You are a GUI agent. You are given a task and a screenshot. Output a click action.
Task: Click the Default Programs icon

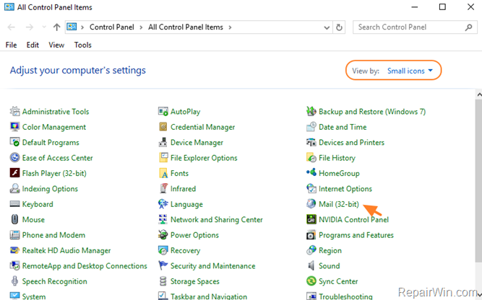[14, 142]
